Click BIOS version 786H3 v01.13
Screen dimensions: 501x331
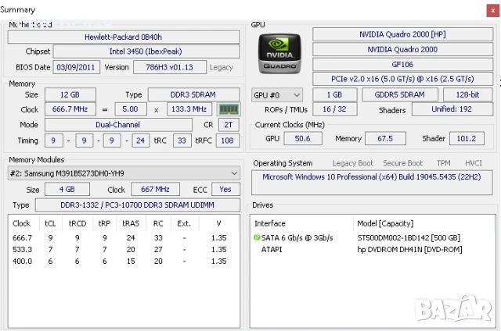click(169, 67)
